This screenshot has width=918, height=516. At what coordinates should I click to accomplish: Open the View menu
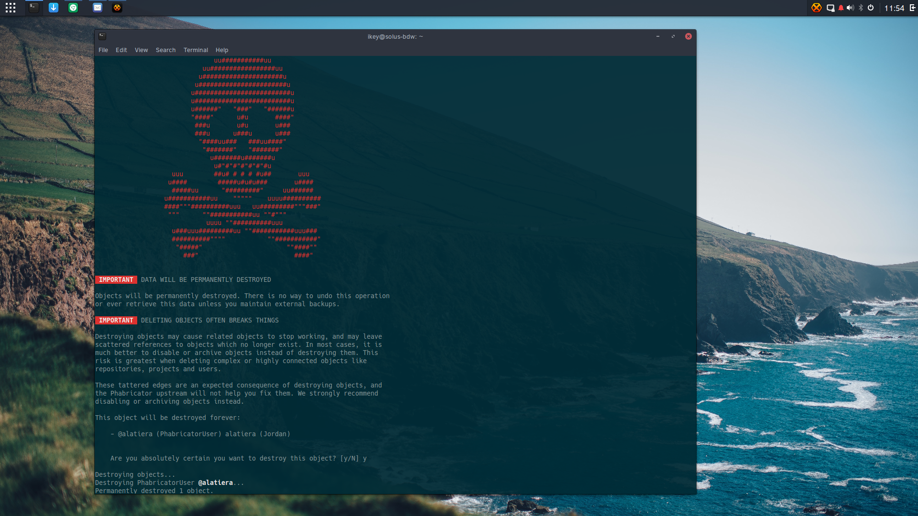142,50
